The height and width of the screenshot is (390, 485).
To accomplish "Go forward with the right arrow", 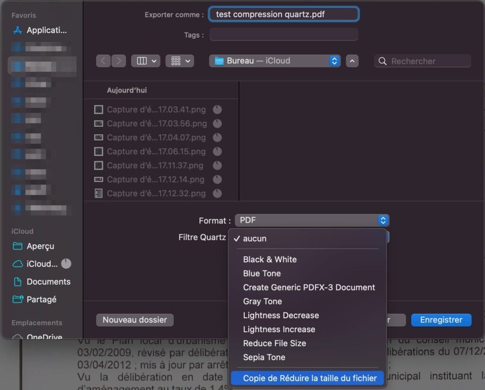I will point(118,61).
